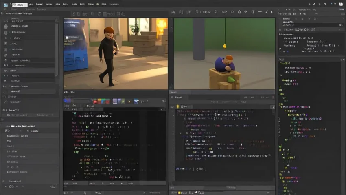Click the yellow square icon in bottom status bar
Screen dimensions: 346x195
coord(180,193)
